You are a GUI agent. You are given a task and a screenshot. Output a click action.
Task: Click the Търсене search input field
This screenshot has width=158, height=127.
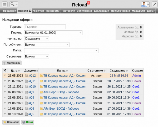tap(45, 27)
